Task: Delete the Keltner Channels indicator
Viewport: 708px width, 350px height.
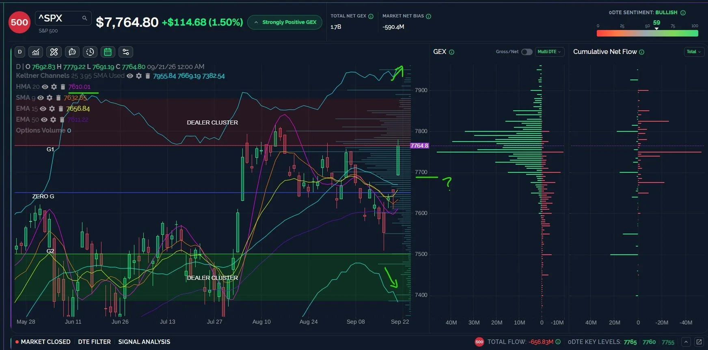Action: [148, 76]
